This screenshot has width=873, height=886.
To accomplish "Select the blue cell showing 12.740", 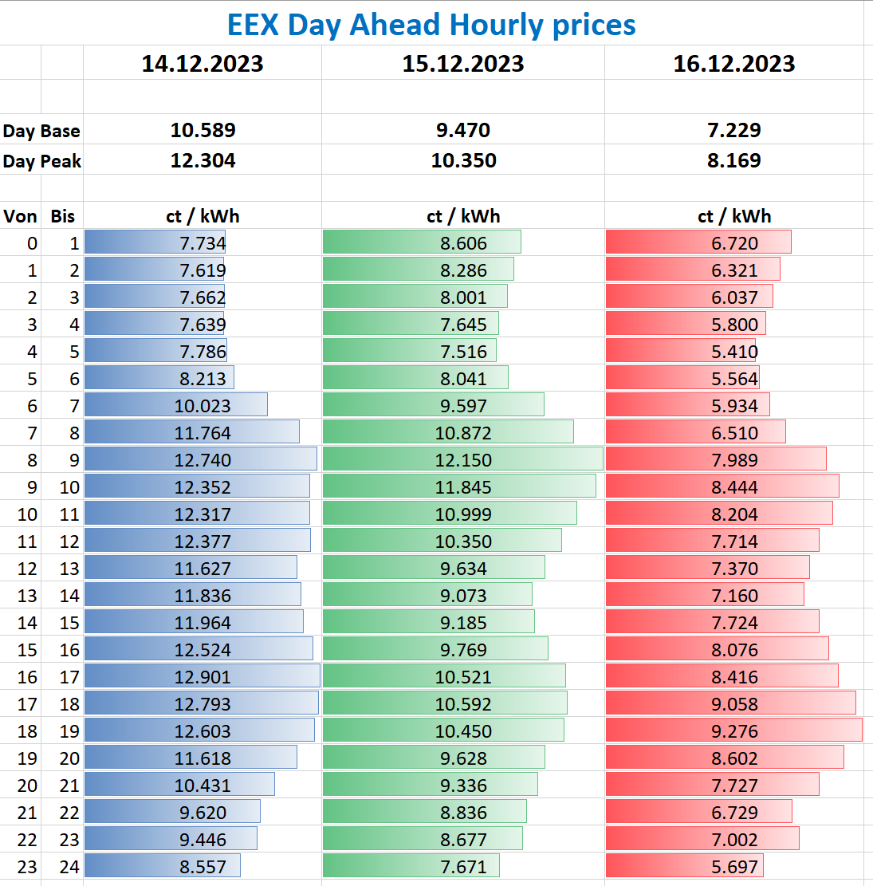I will pyautogui.click(x=203, y=459).
